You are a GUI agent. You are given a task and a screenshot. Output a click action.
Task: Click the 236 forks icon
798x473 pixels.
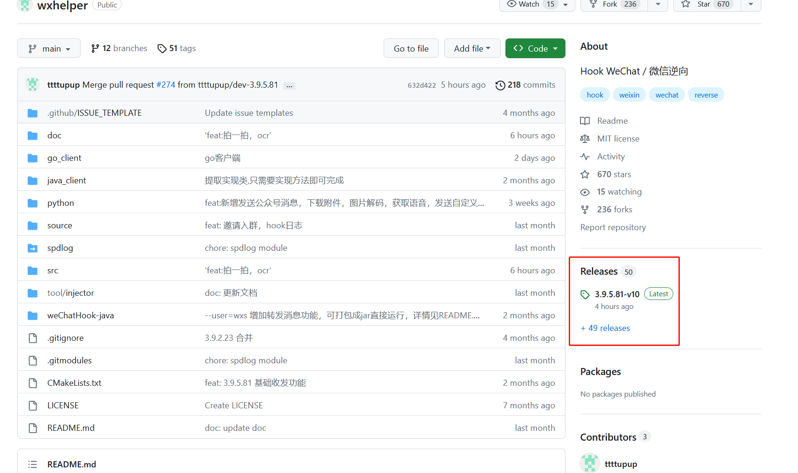coord(585,210)
